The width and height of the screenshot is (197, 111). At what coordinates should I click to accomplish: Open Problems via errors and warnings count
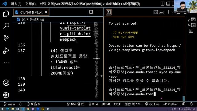[33, 104]
